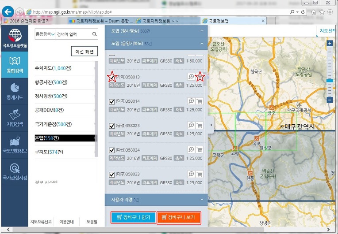The height and width of the screenshot is (234, 338).
Task: Click the magnifier icon for (다산)358024
Action: [191, 150]
